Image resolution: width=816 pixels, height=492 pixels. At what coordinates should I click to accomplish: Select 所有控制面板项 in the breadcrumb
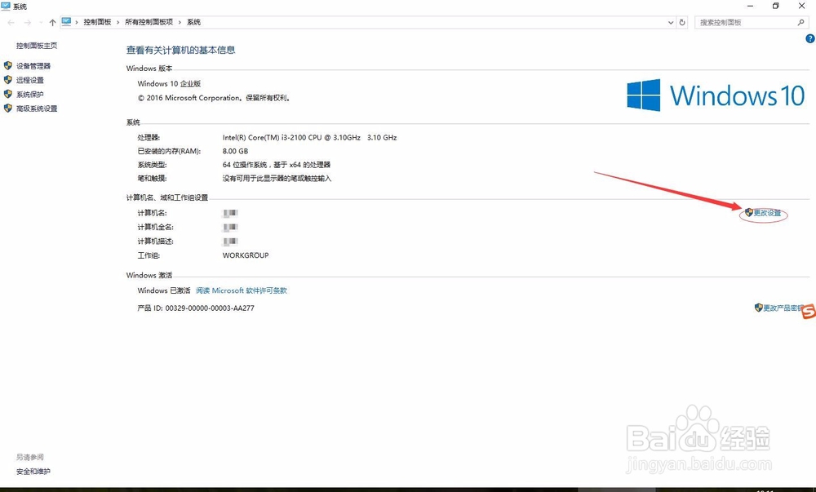coord(149,22)
